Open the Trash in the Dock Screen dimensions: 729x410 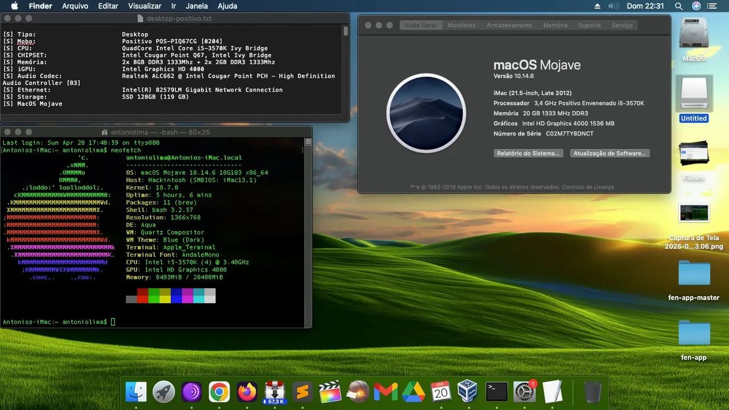(x=592, y=392)
